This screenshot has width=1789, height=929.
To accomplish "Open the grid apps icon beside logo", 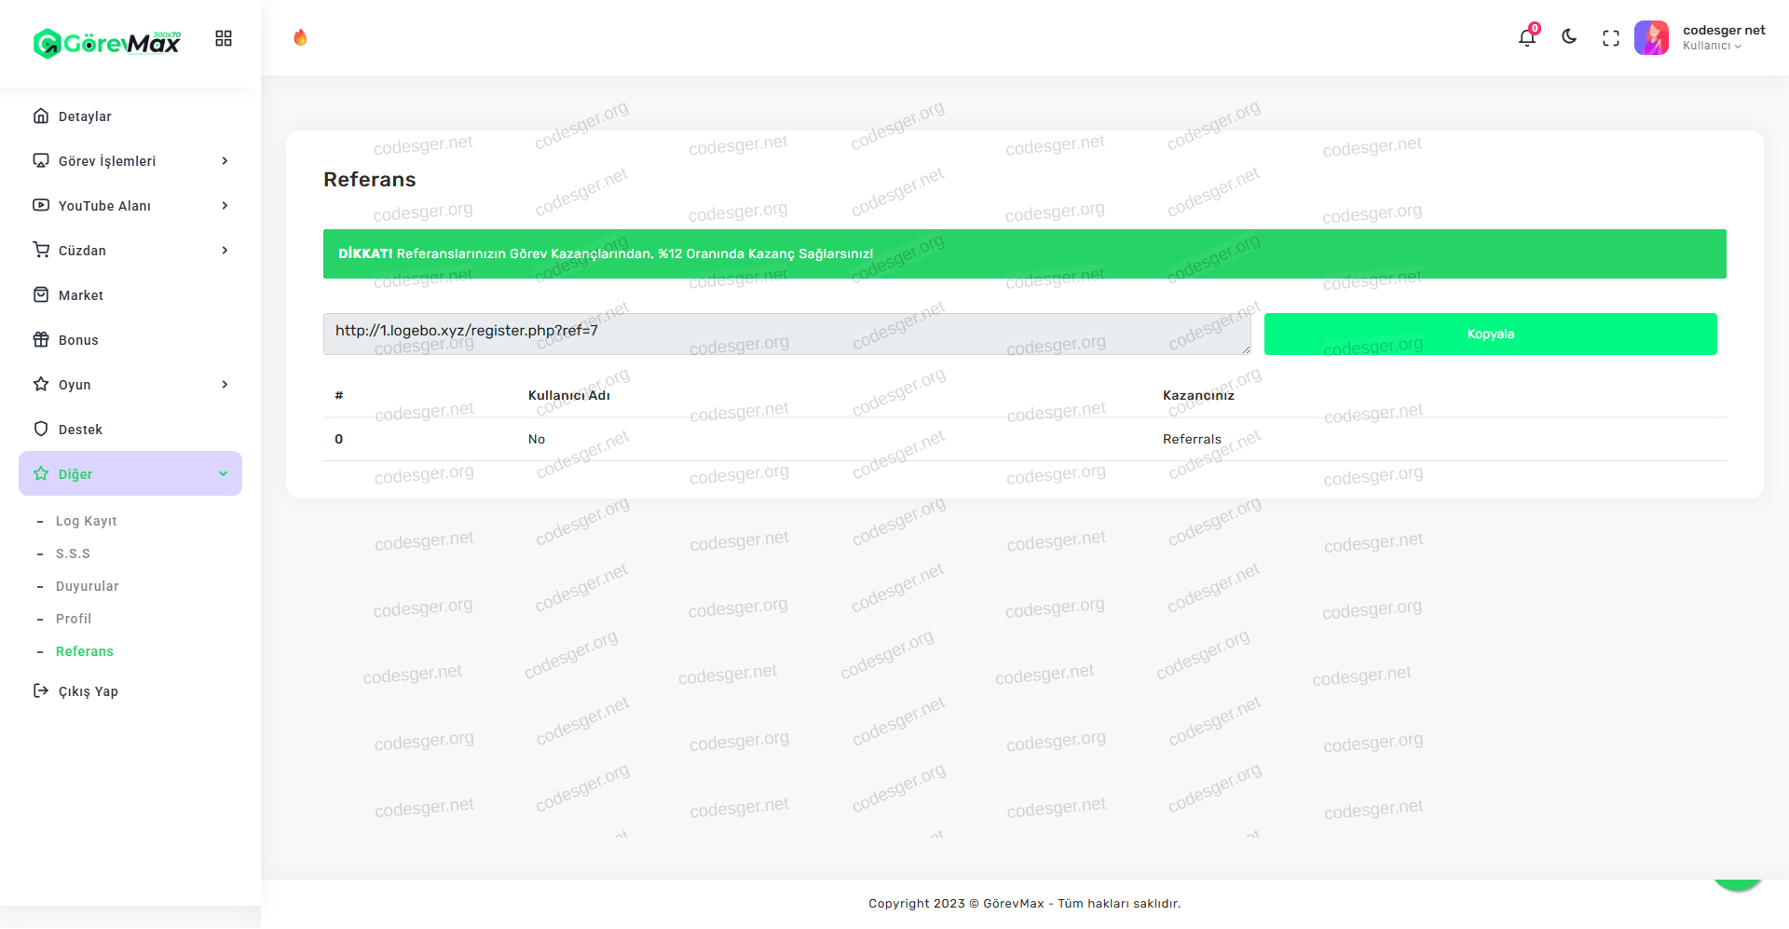I will click(x=224, y=38).
